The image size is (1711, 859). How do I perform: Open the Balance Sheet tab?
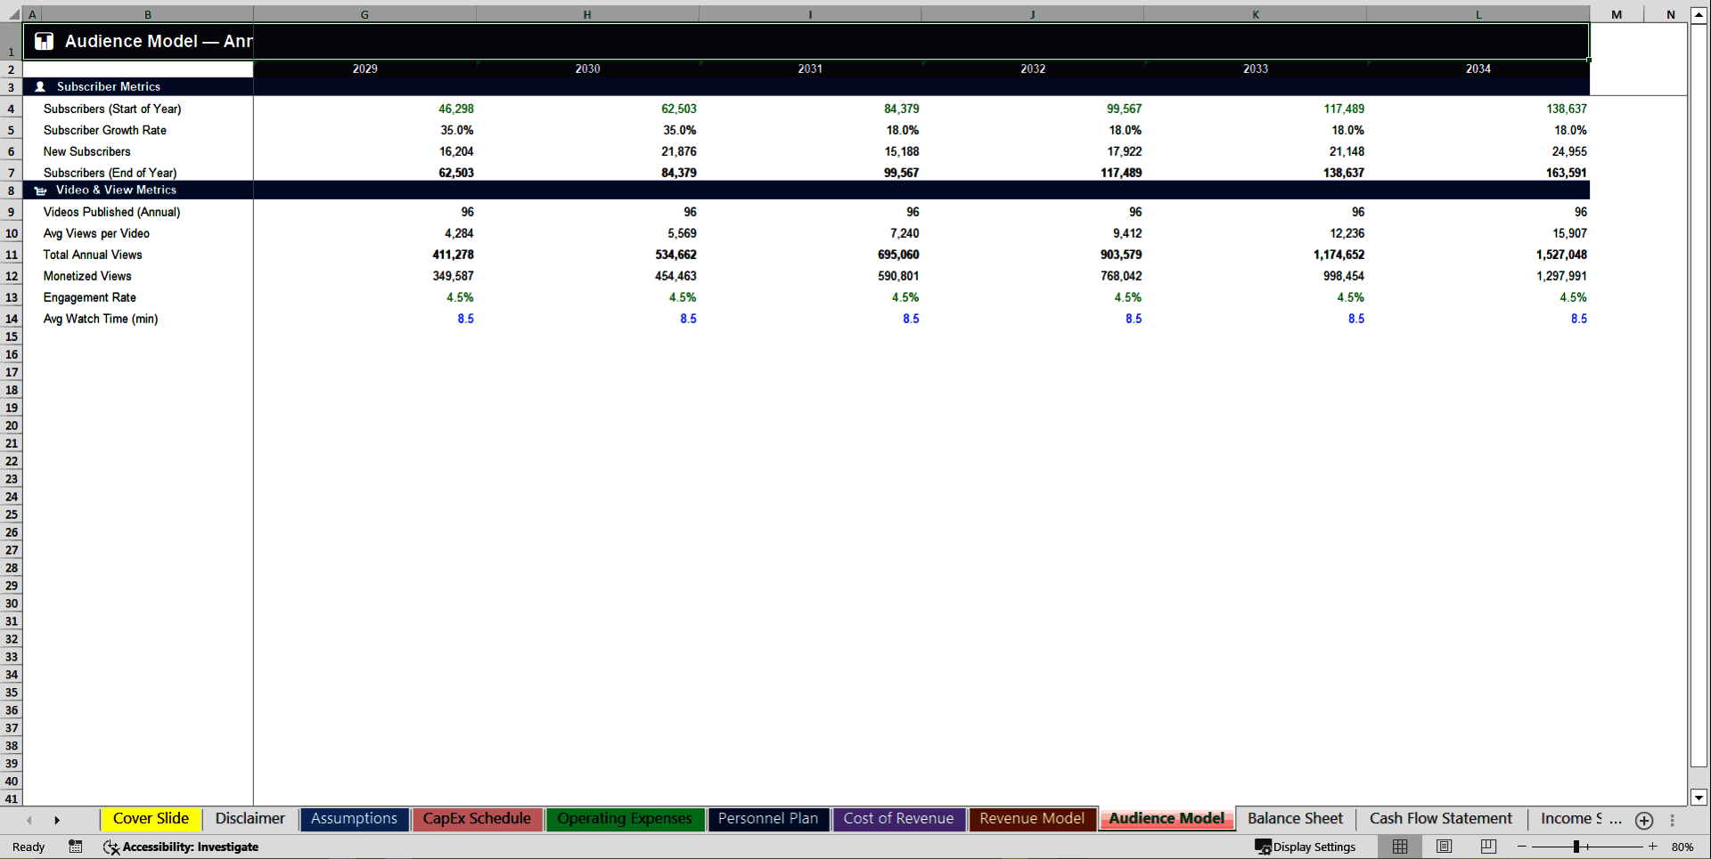(x=1294, y=818)
